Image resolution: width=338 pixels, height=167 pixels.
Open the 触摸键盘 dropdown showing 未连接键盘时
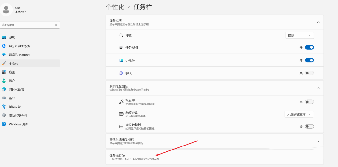[299, 114]
